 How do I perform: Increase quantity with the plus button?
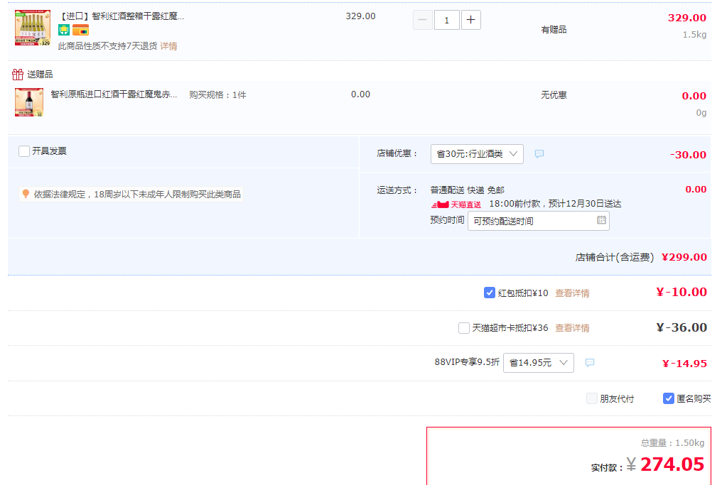470,21
